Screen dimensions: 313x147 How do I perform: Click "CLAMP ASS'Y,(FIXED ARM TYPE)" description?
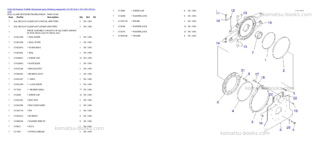tap(42, 26)
